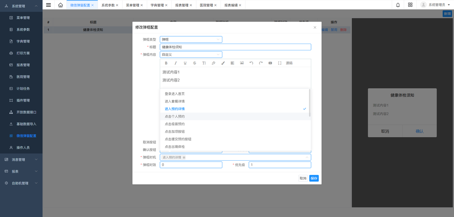
Task: Toggle bold formatting in the editor toolbar
Action: click(166, 63)
